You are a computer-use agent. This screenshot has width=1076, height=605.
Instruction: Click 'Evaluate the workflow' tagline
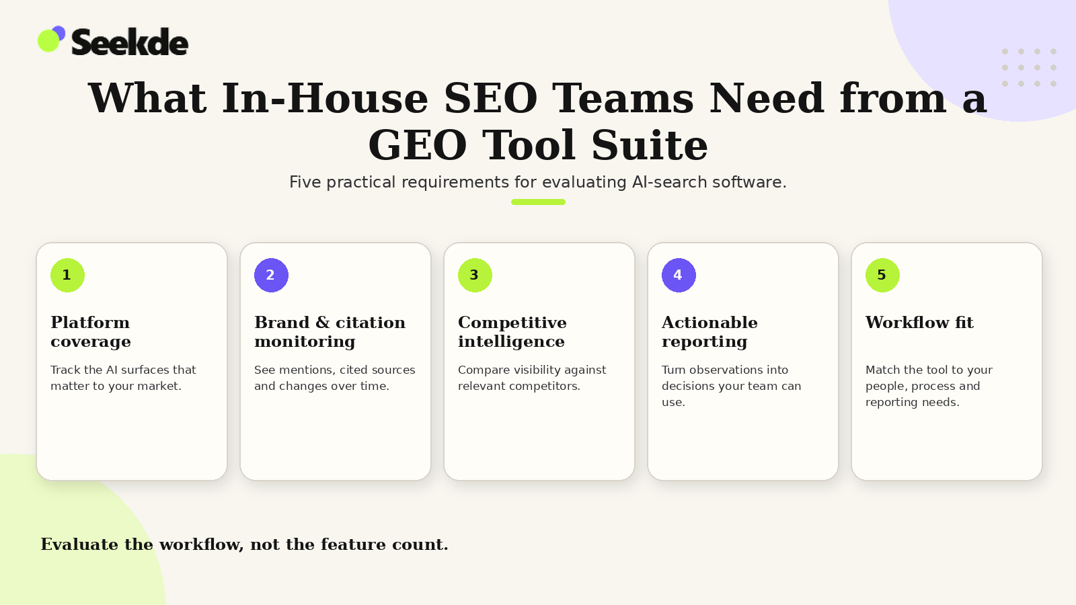tap(244, 544)
